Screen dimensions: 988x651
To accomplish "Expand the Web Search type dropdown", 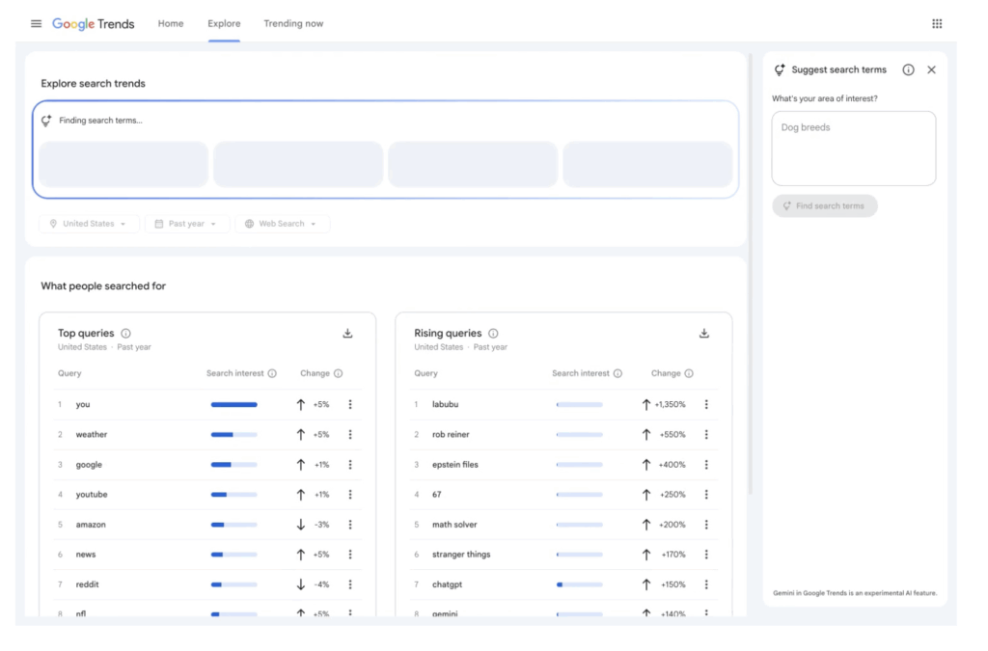I will pyautogui.click(x=282, y=224).
